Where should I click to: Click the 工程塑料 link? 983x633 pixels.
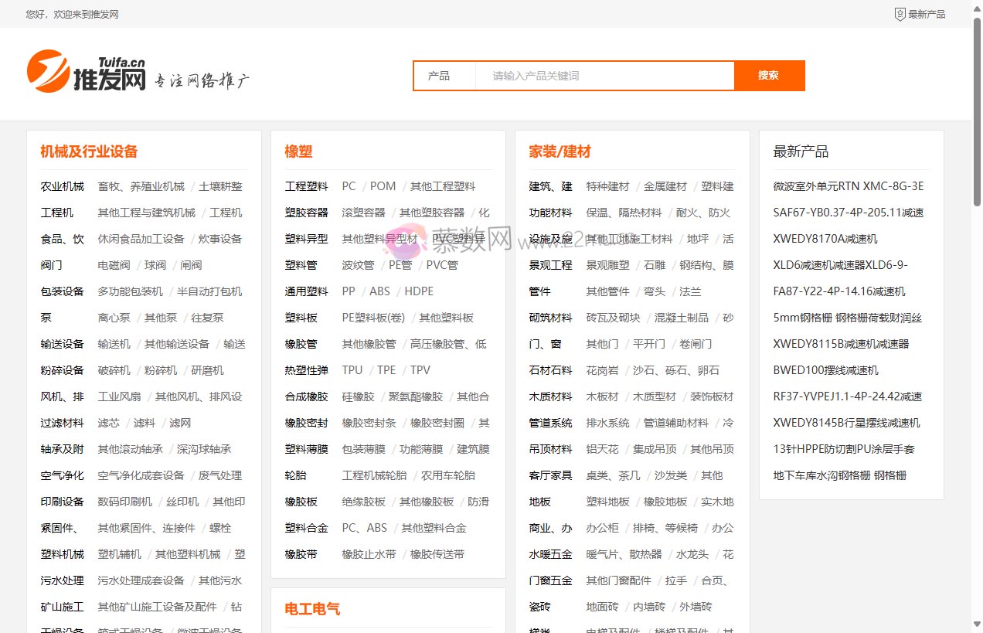click(x=306, y=185)
